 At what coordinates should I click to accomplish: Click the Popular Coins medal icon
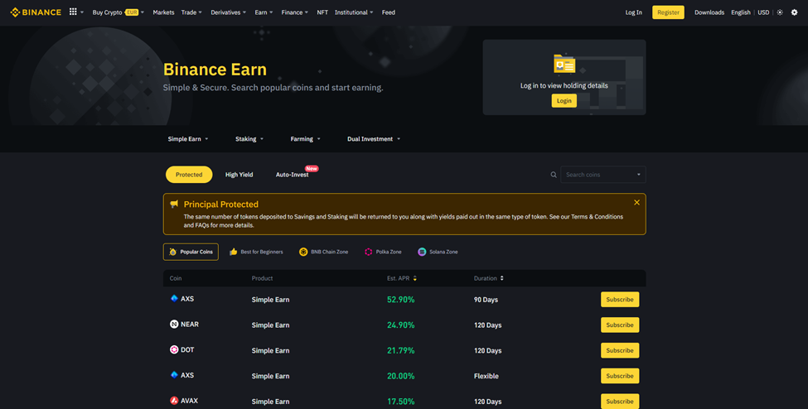pyautogui.click(x=172, y=252)
